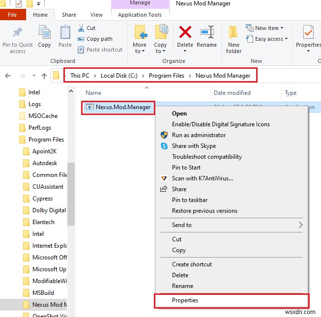
Task: Choose Create shortcut in context menu
Action: click(232, 264)
